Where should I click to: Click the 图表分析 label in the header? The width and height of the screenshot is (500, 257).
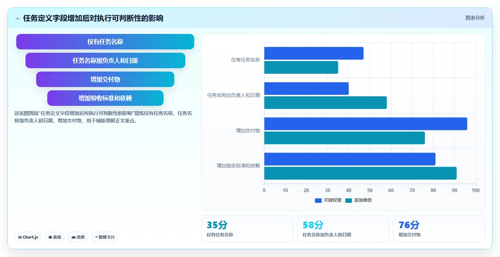click(475, 18)
